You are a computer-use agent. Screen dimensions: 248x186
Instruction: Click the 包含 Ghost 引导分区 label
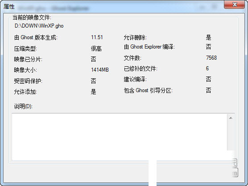148,90
